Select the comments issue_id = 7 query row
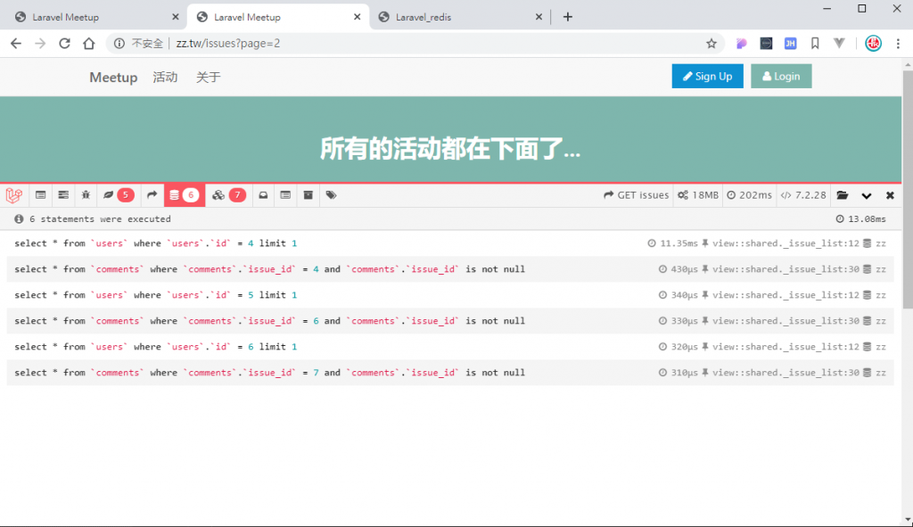 click(450, 373)
